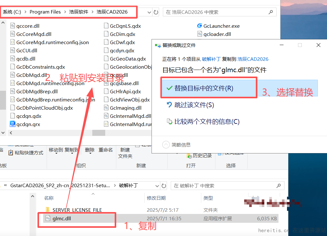Click the vertical scrollbar down arrow in file pane
The width and height of the screenshot is (327, 236).
(x=3, y=133)
